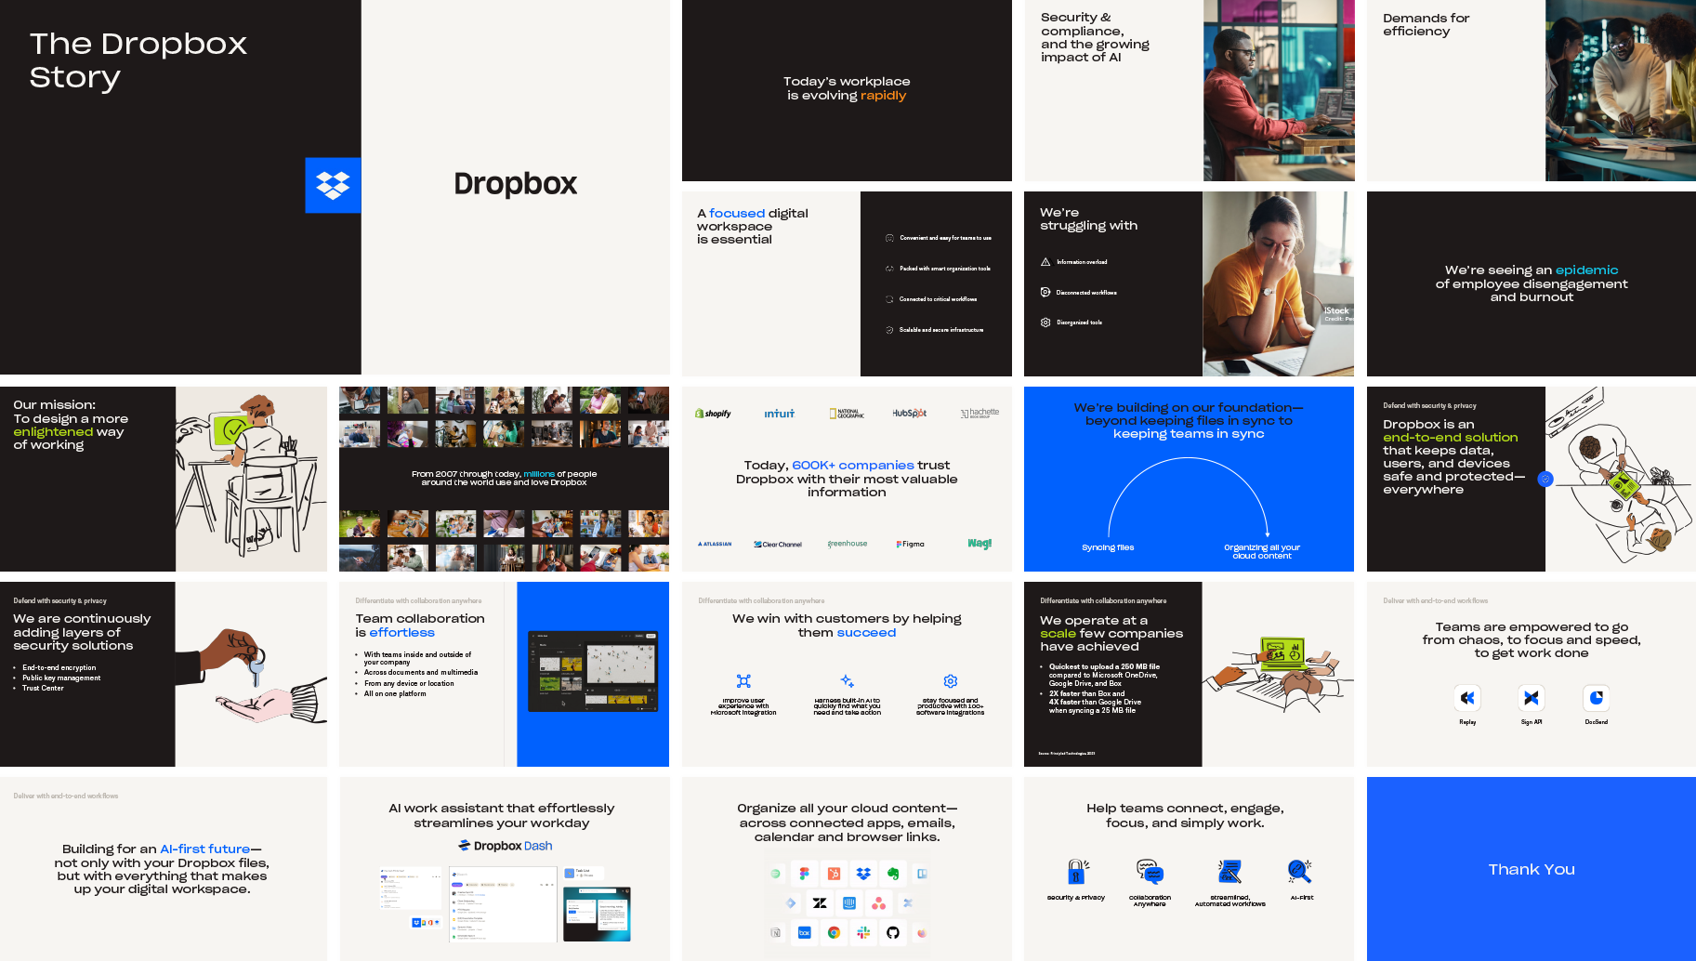Select the Shopify customer logo
The image size is (1696, 961).
[713, 414]
